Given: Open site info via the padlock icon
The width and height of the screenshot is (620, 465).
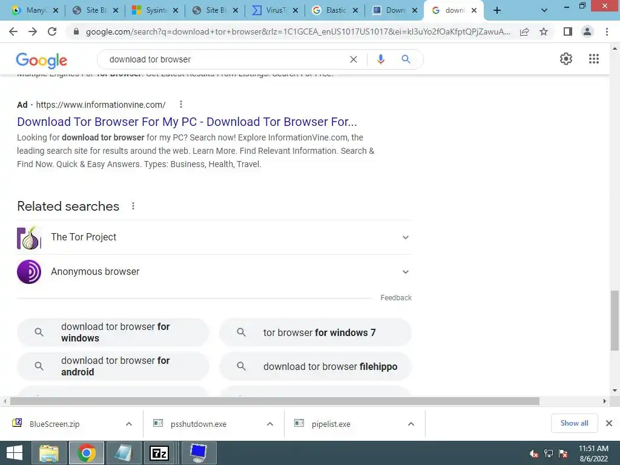Looking at the screenshot, I should click(76, 31).
